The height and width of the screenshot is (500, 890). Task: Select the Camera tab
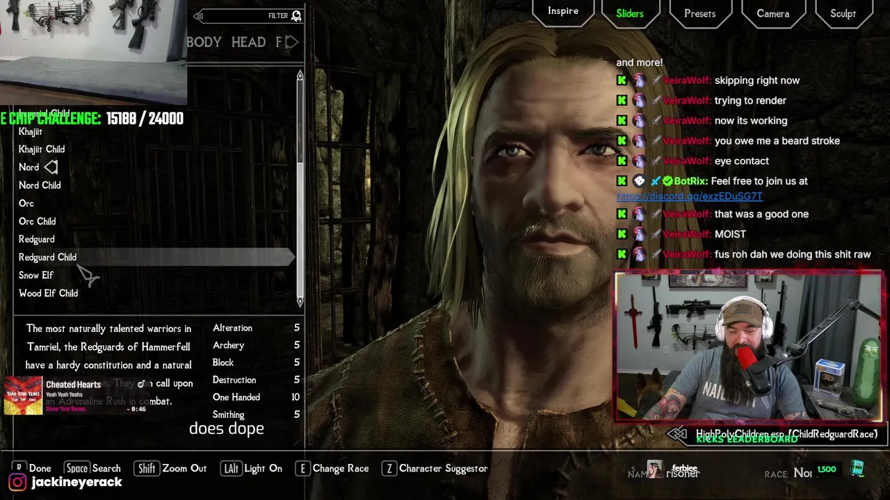click(x=772, y=14)
